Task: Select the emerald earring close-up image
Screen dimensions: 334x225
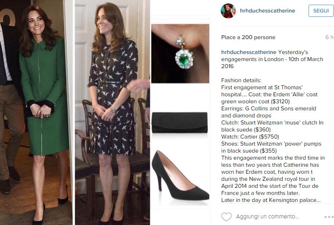Action: [x=180, y=54]
